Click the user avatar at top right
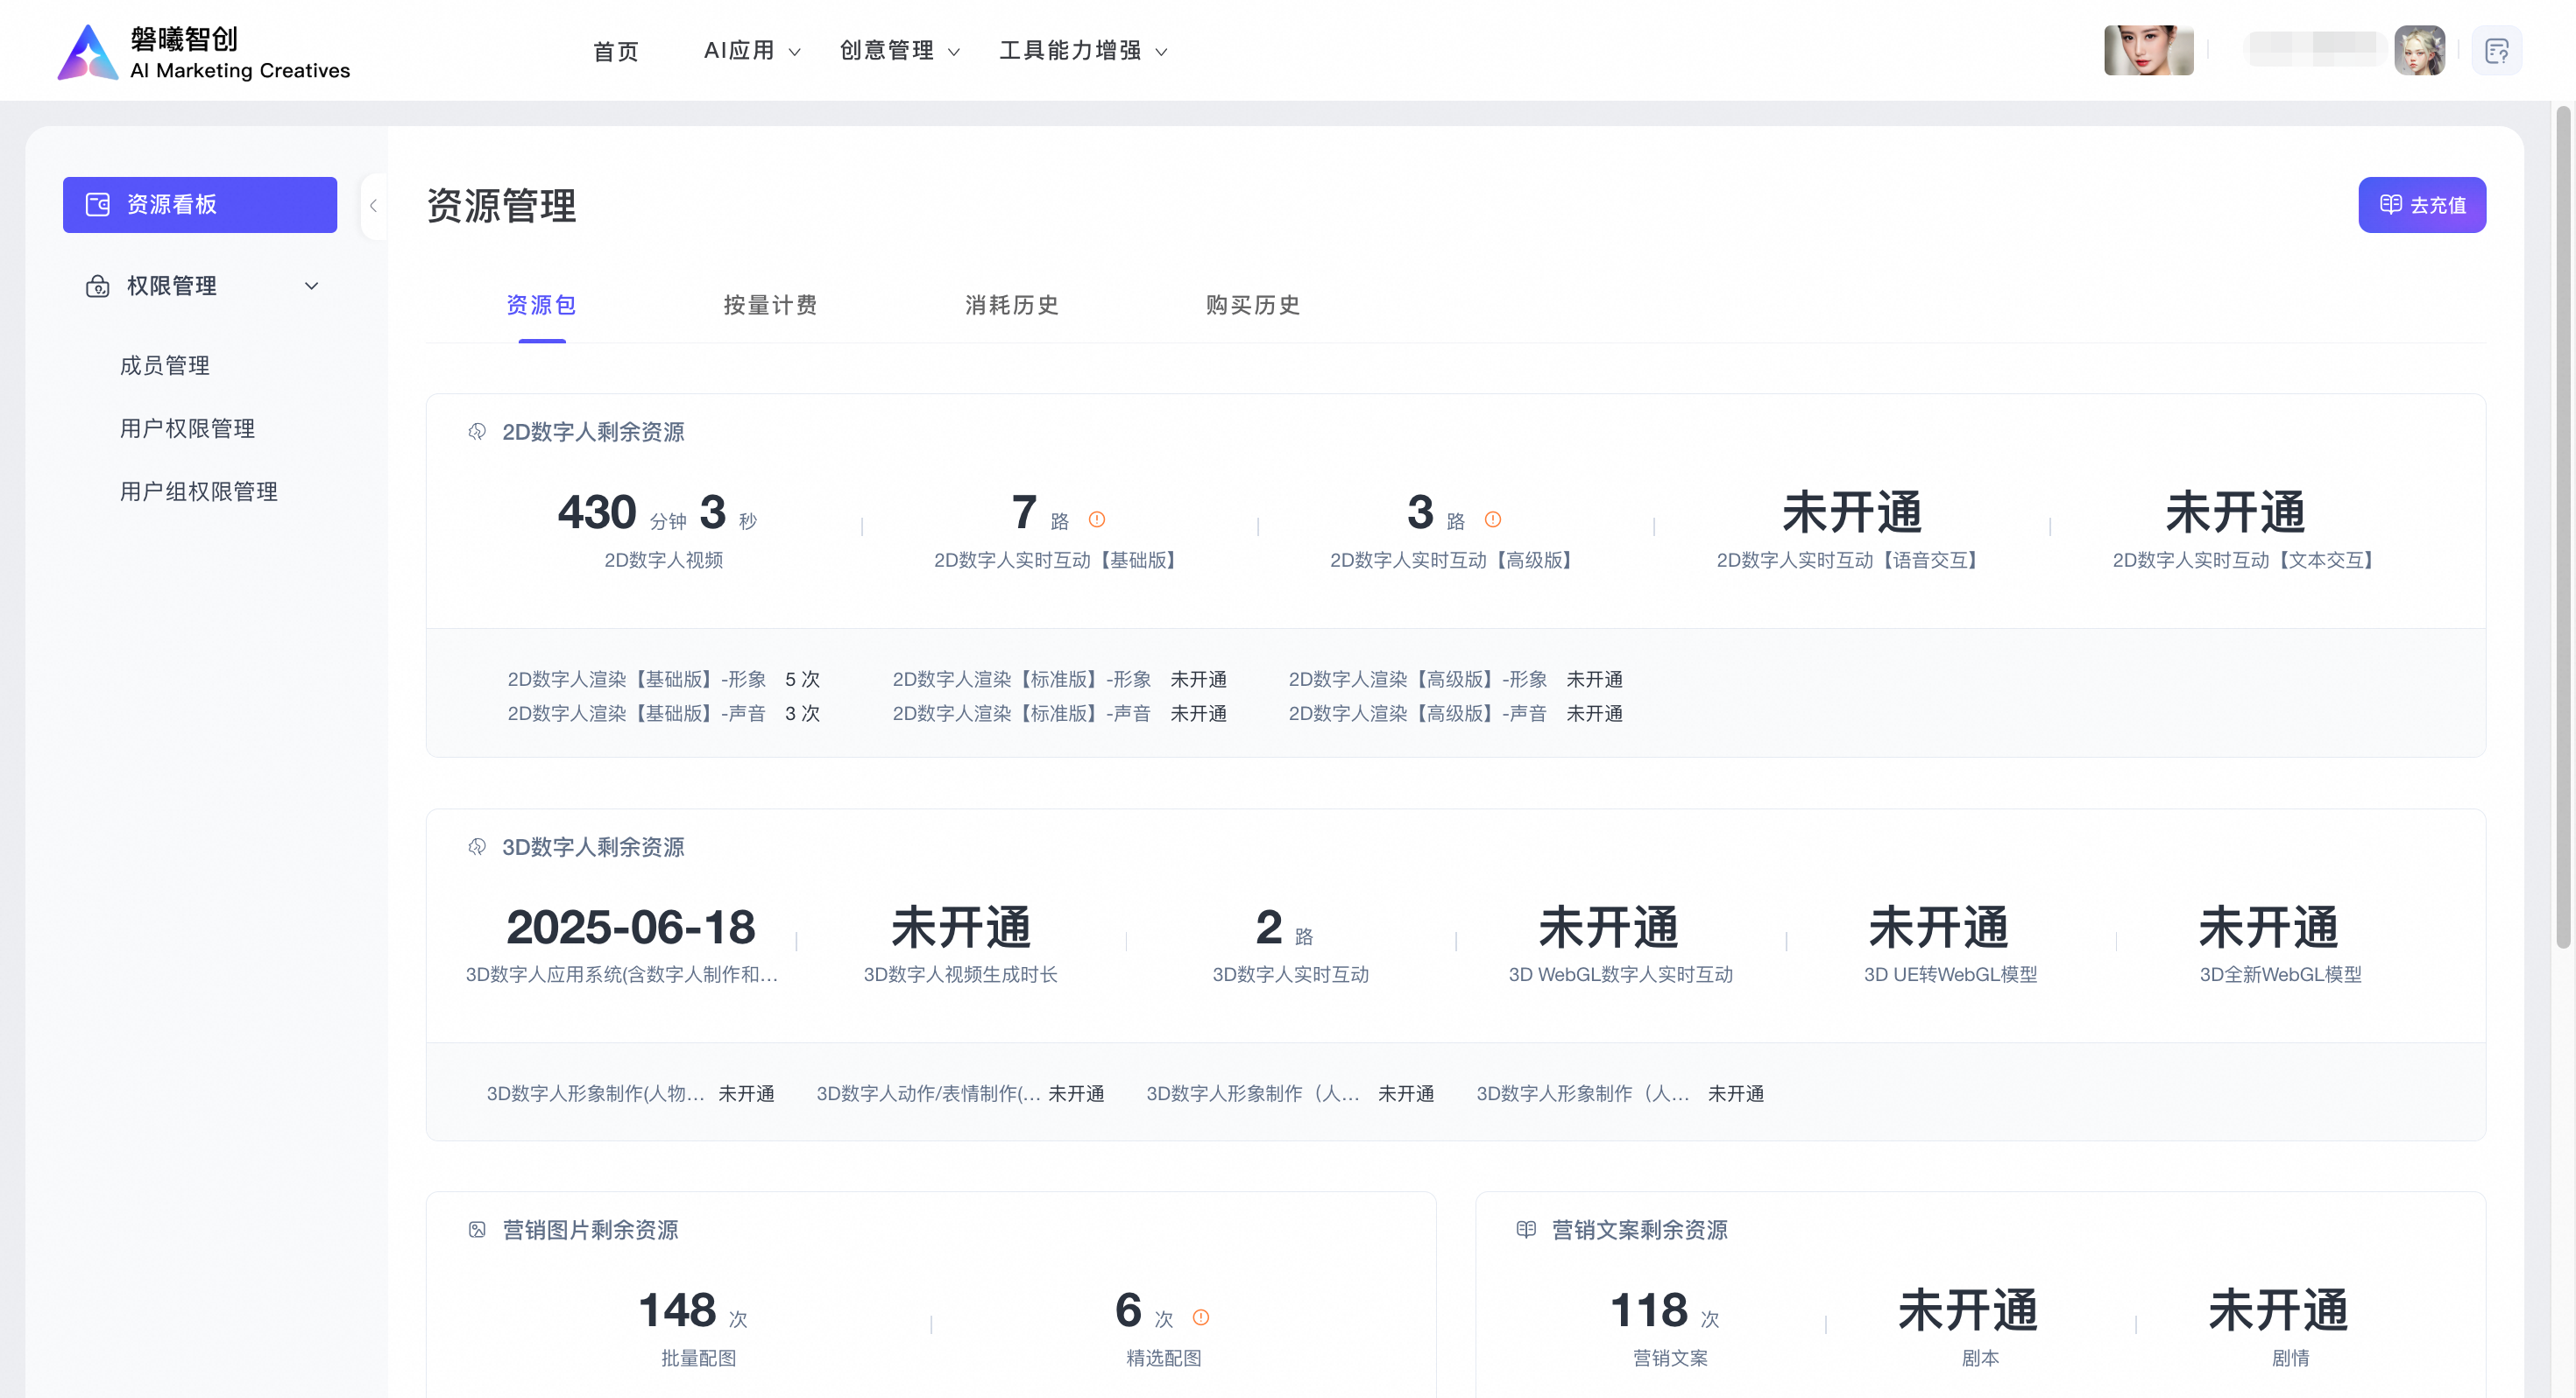2576x1398 pixels. [x=2420, y=51]
